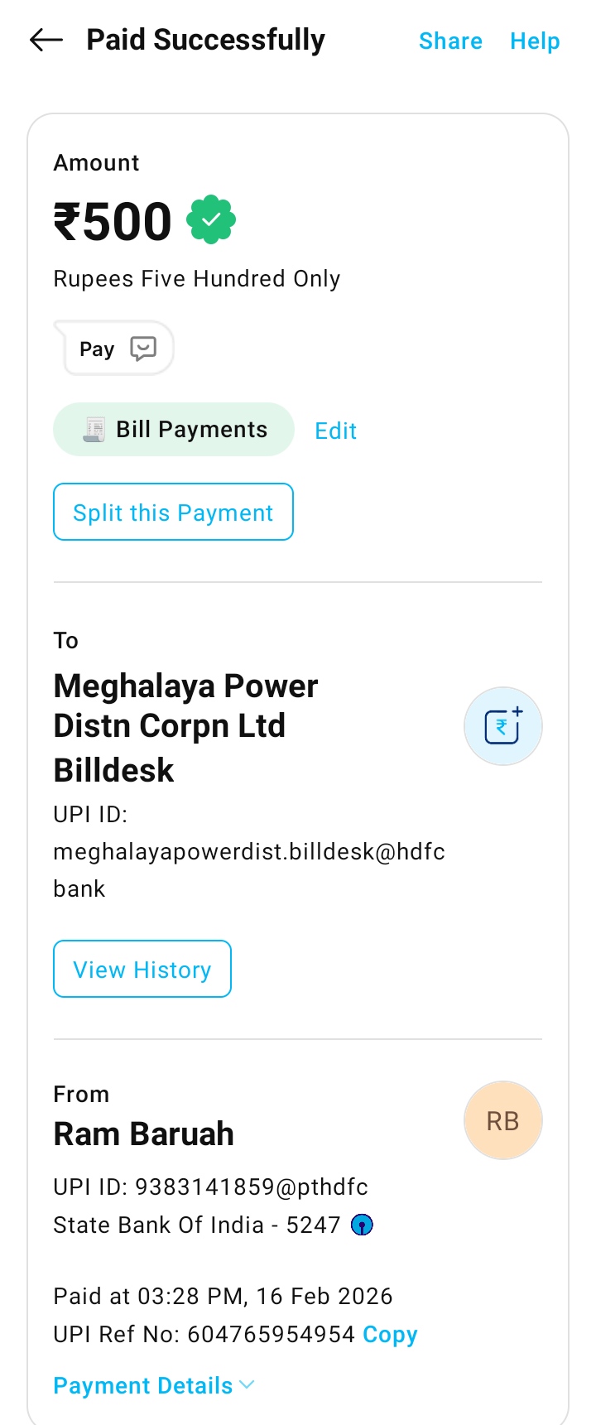Select the Bill Payments category tag
The image size is (596, 1425).
pyautogui.click(x=191, y=430)
